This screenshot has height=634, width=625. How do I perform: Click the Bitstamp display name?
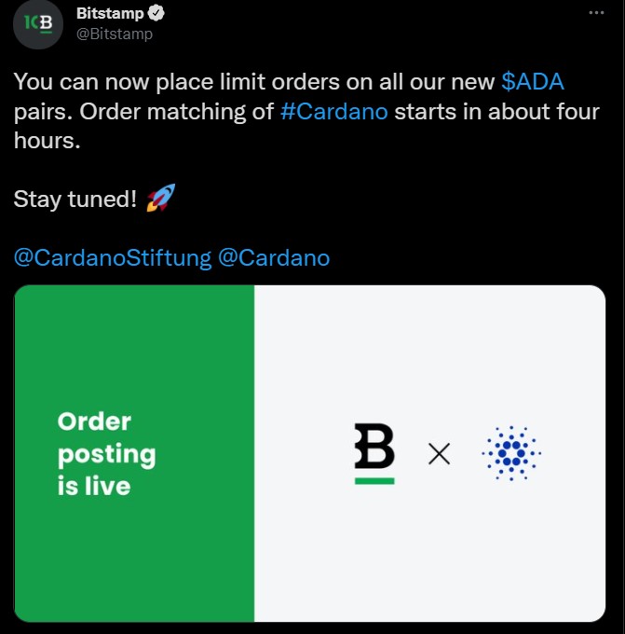[x=111, y=14]
